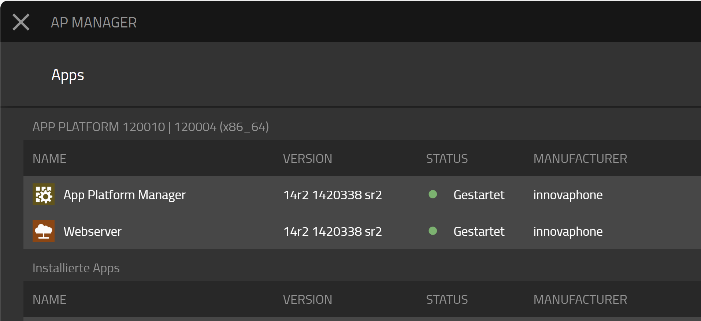The height and width of the screenshot is (321, 701).
Task: Click the AP MANAGER title
Action: (x=94, y=23)
